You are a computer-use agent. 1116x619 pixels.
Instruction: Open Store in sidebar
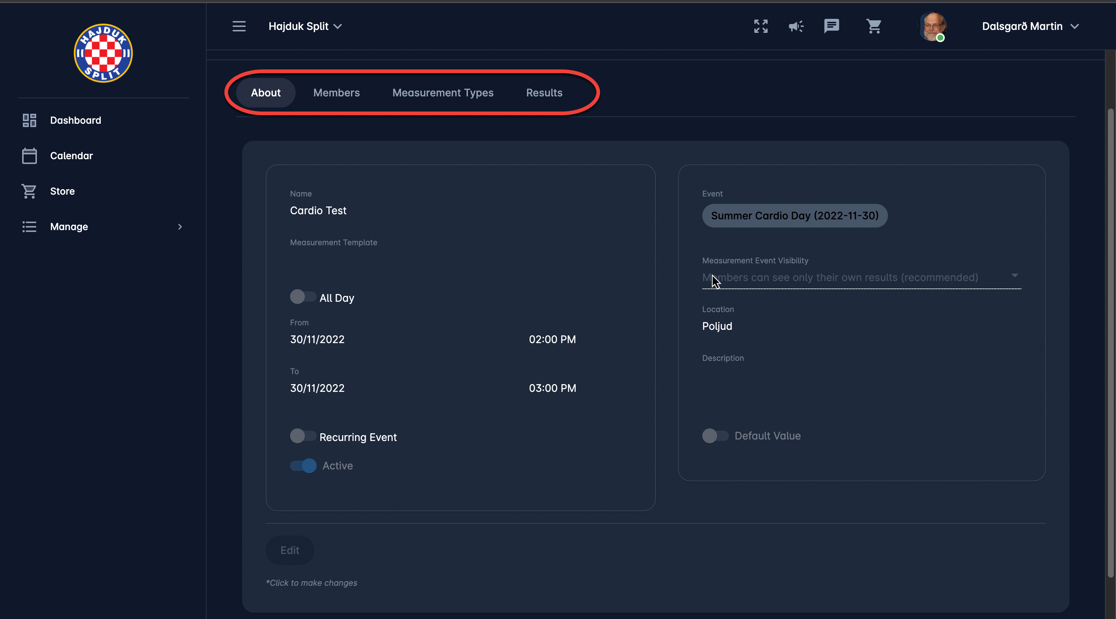click(x=62, y=191)
